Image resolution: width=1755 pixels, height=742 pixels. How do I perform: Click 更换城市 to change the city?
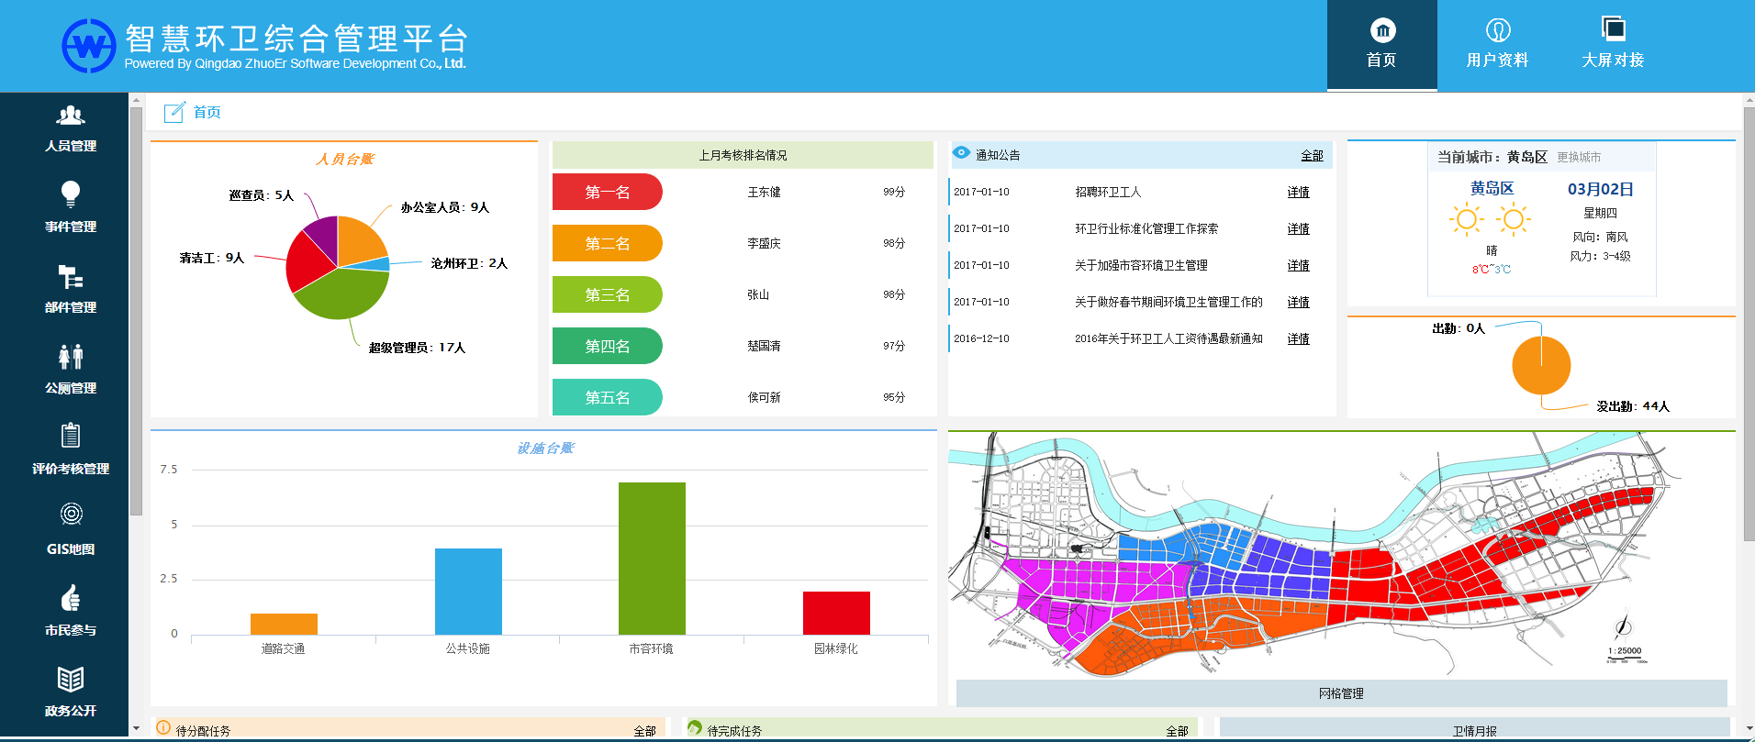tap(1579, 157)
